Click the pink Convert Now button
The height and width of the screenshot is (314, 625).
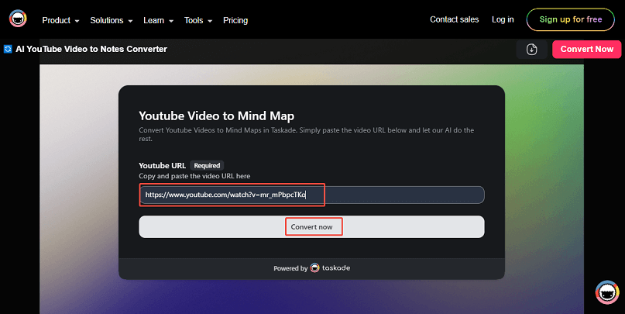(586, 49)
